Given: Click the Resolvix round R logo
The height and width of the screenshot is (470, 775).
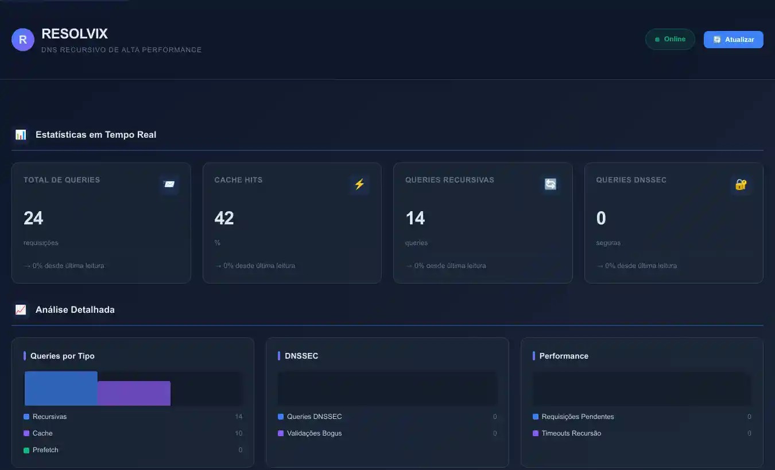Looking at the screenshot, I should pyautogui.click(x=23, y=40).
